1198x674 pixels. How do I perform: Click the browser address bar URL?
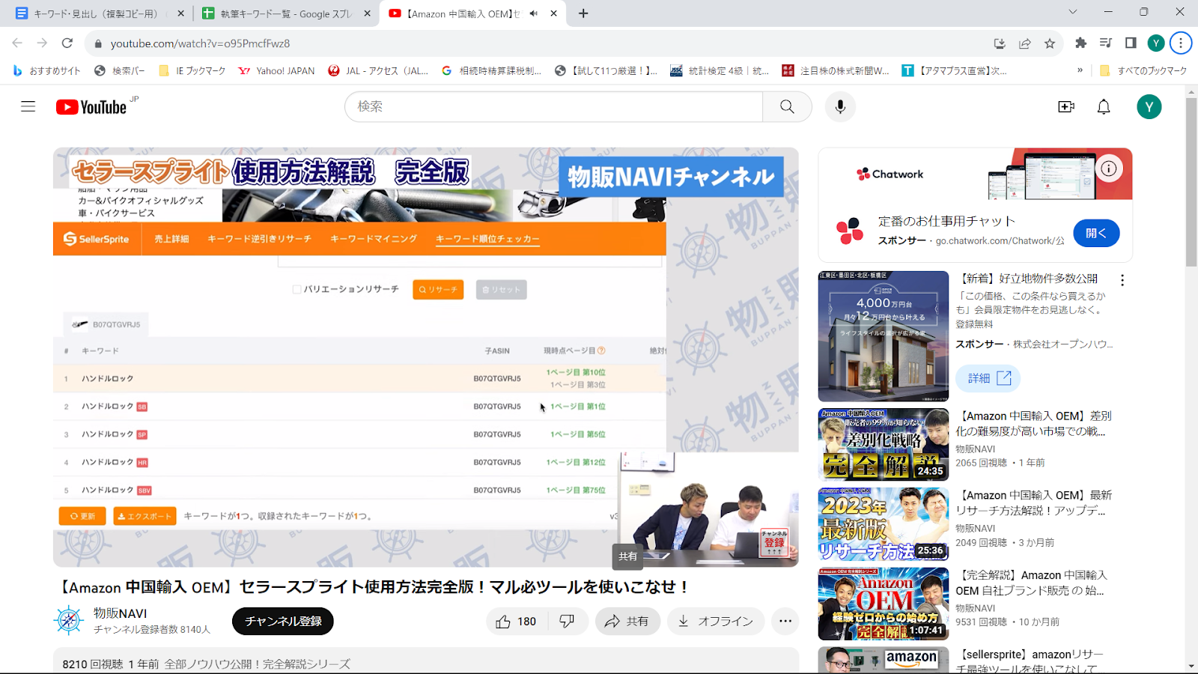click(200, 43)
